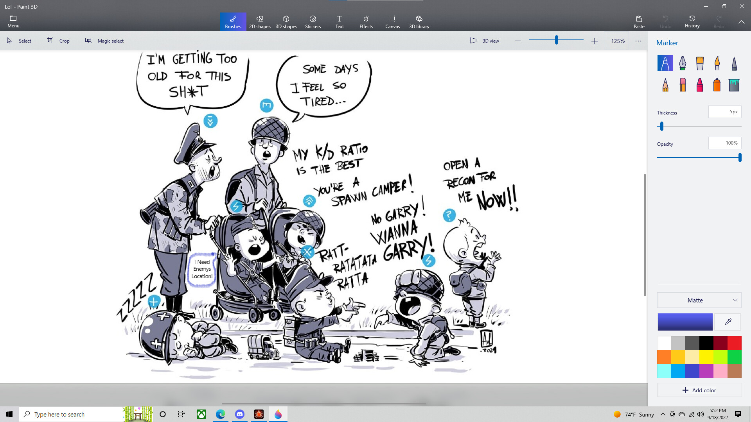
Task: Open the Stickers tab
Action: 313,22
